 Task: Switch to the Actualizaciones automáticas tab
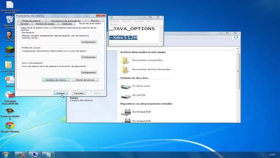click(66, 21)
